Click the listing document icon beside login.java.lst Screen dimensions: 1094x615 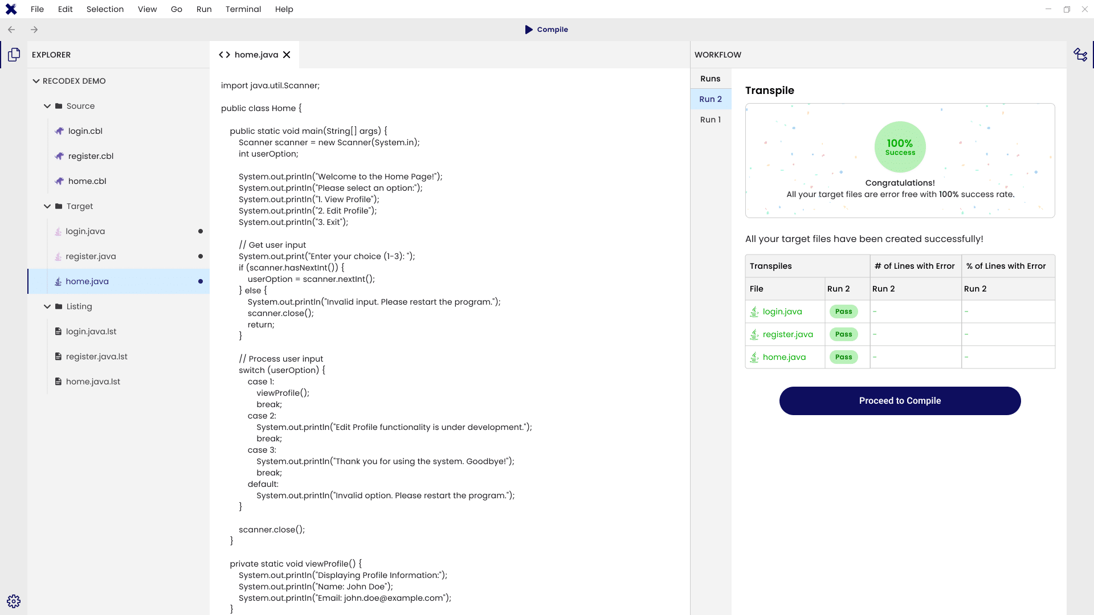(58, 331)
